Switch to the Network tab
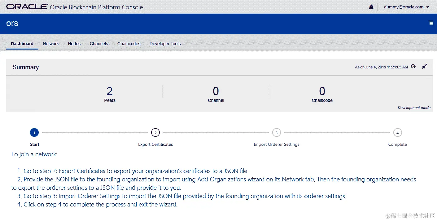The height and width of the screenshot is (221, 437). 51,44
